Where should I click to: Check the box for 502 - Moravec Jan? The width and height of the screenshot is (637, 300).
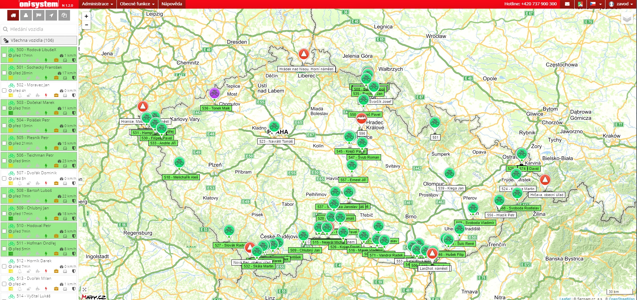(x=4, y=91)
